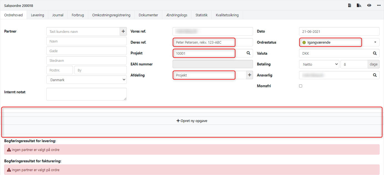The height and width of the screenshot is (175, 384).
Task: Click the Dato field showing 21-06-2021
Action: 339,31
